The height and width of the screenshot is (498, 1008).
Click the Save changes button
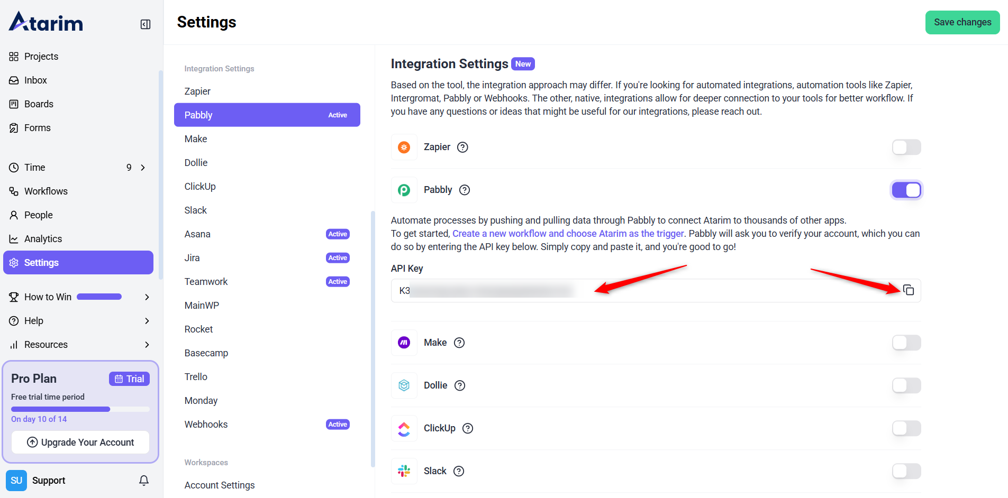tap(962, 22)
